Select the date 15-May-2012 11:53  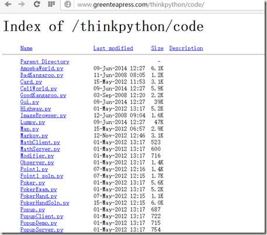[x=119, y=82]
